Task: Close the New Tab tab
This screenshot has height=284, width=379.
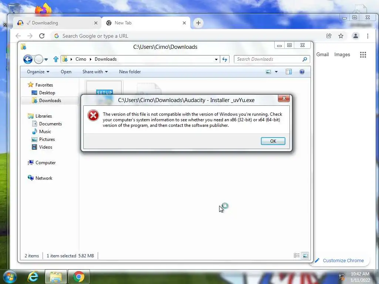Action: pyautogui.click(x=184, y=23)
